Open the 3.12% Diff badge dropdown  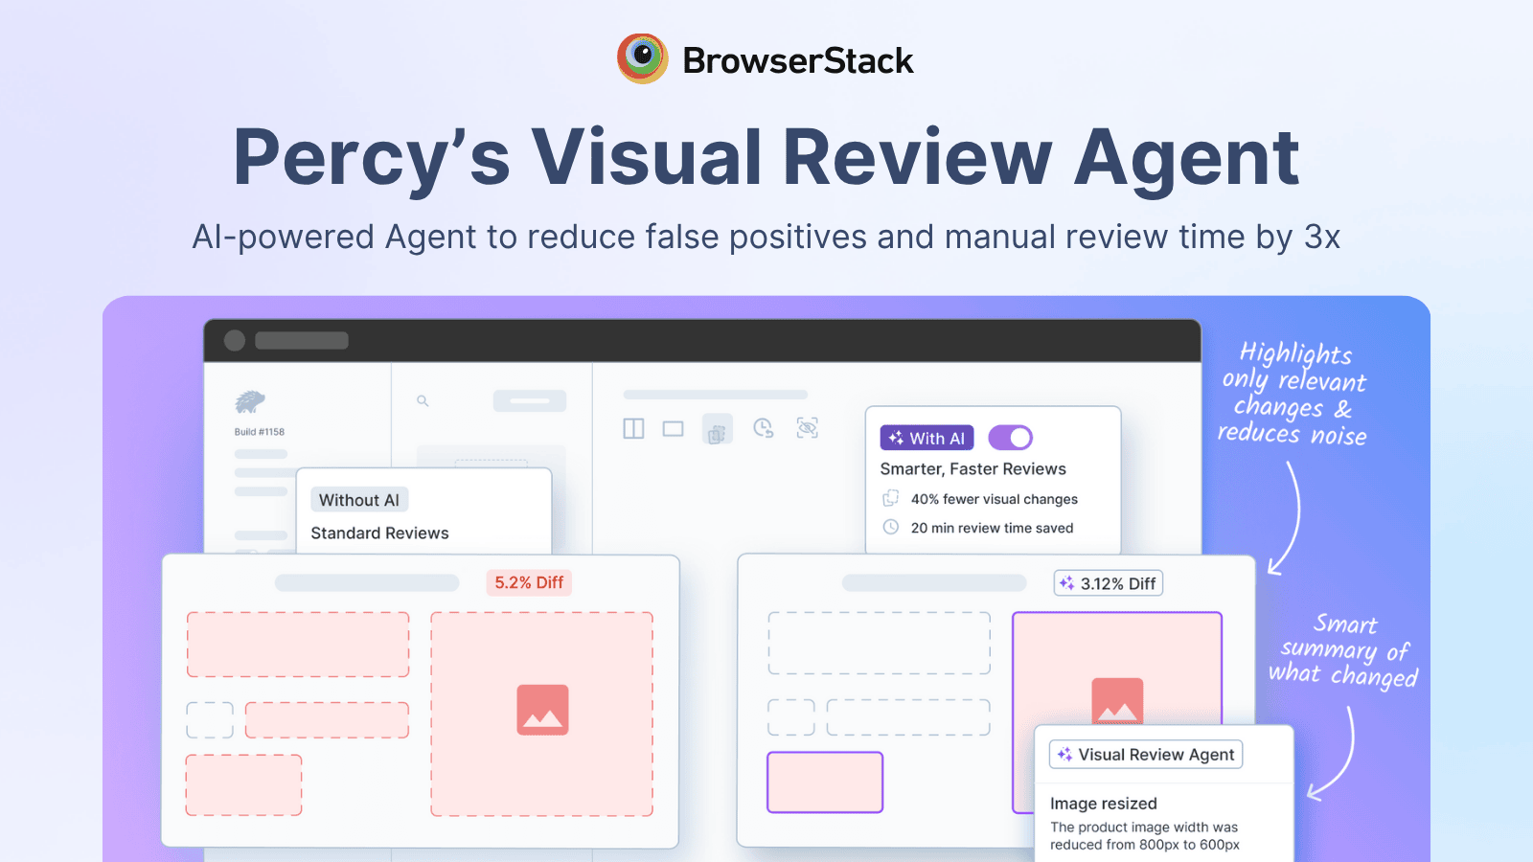[x=1108, y=582]
